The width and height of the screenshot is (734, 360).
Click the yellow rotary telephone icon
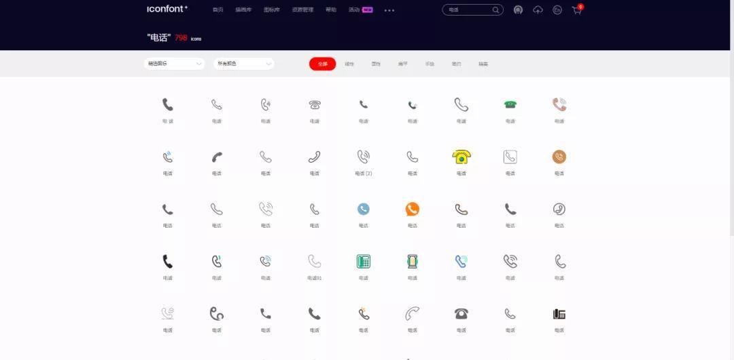[x=461, y=157]
